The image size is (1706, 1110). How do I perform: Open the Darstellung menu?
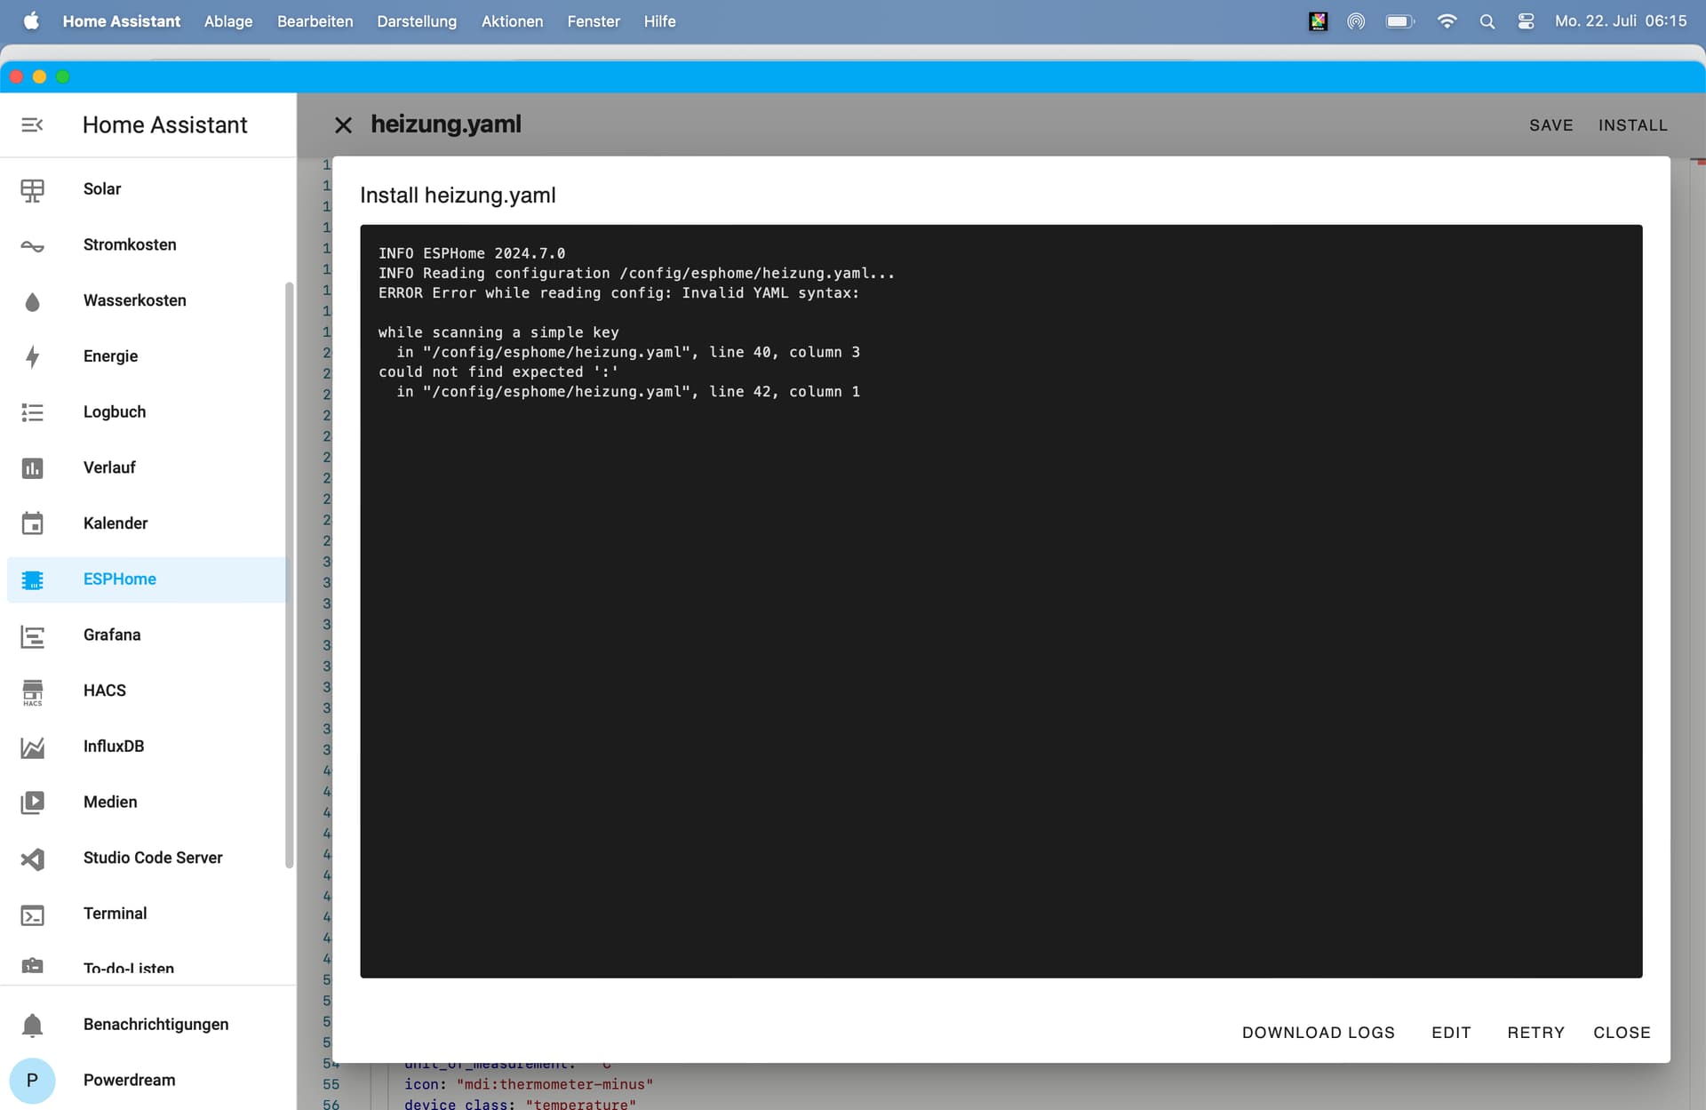tap(416, 21)
